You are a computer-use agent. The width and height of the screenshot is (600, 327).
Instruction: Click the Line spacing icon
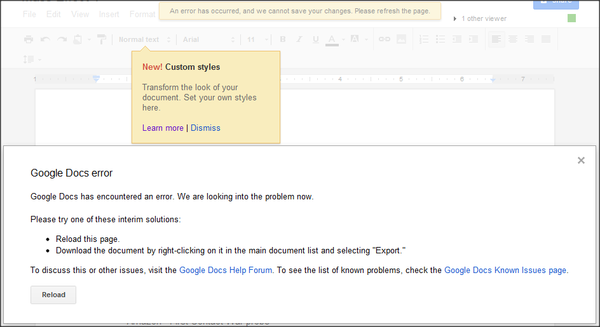(29, 59)
